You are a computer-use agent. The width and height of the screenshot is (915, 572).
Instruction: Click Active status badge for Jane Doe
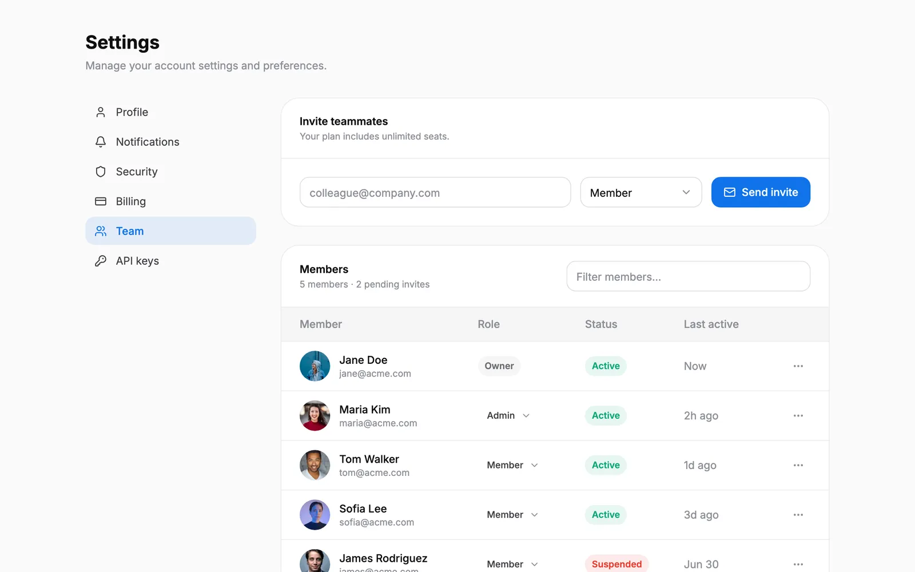(x=606, y=366)
